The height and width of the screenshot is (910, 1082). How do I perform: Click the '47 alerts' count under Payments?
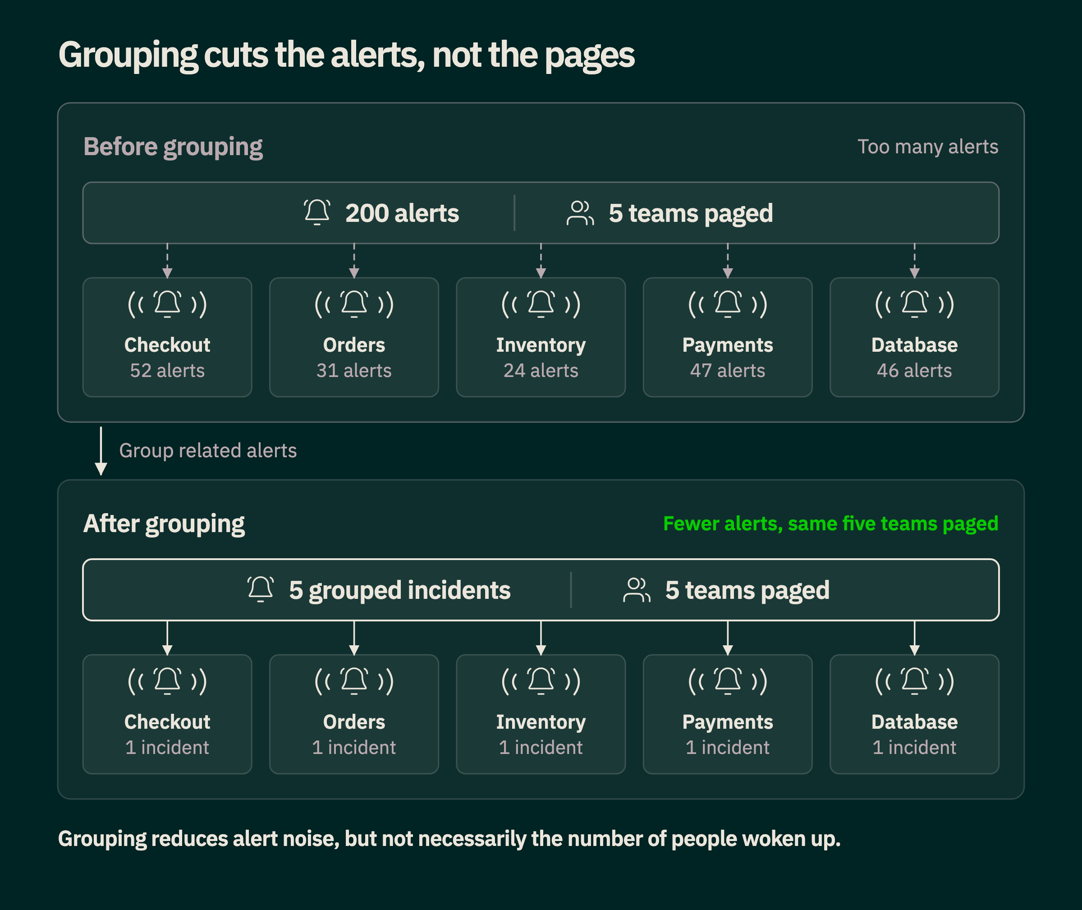point(727,370)
